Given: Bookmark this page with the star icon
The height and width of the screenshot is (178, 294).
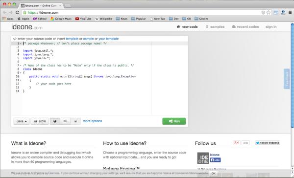Looking at the screenshot, I should [269, 13].
